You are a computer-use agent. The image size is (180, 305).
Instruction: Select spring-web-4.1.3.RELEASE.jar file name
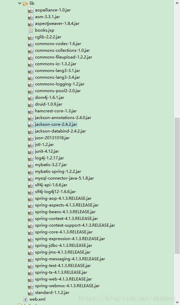[x=64, y=279]
